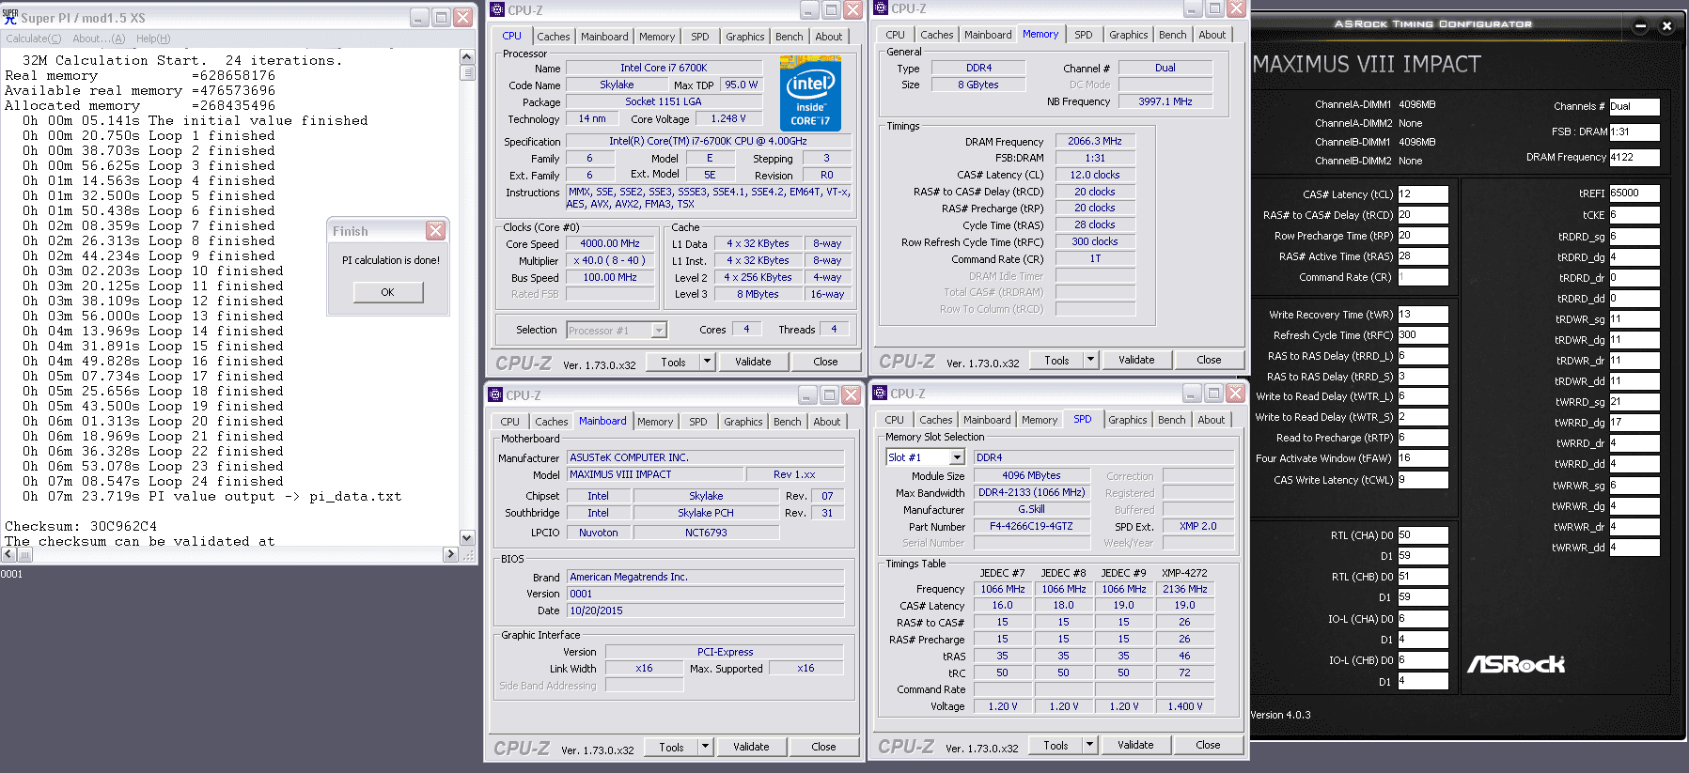The width and height of the screenshot is (1689, 773).
Task: Open Tools dropdown arrow in the CPU tab window
Action: (707, 362)
